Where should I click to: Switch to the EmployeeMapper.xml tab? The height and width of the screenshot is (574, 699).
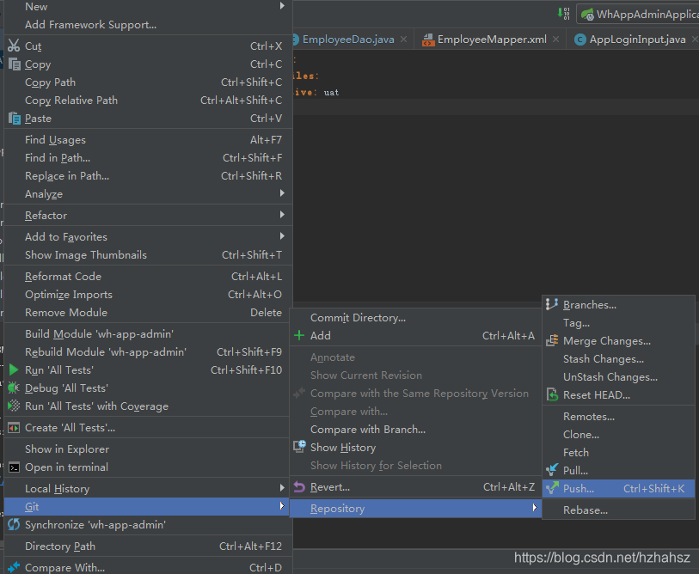(492, 40)
